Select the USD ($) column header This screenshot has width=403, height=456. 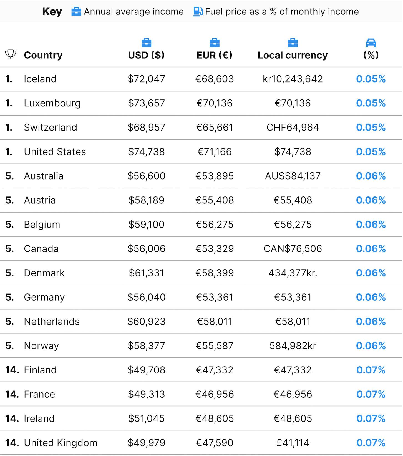(146, 55)
